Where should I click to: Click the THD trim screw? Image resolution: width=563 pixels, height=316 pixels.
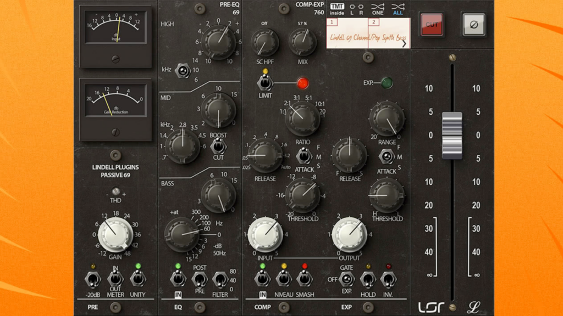pyautogui.click(x=115, y=191)
